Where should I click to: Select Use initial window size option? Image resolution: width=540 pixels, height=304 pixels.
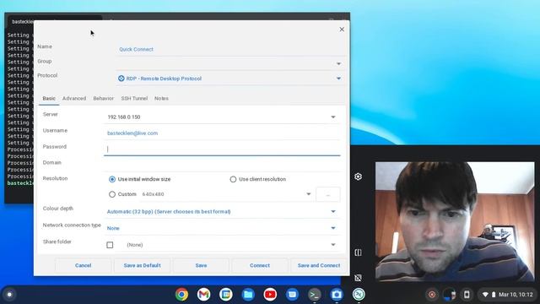point(112,179)
